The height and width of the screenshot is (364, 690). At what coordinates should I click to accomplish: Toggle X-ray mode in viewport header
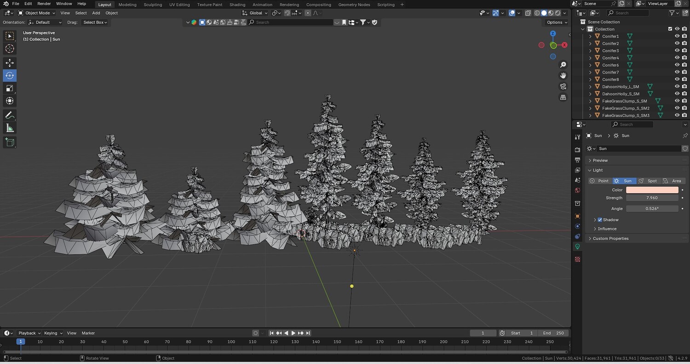tap(528, 13)
